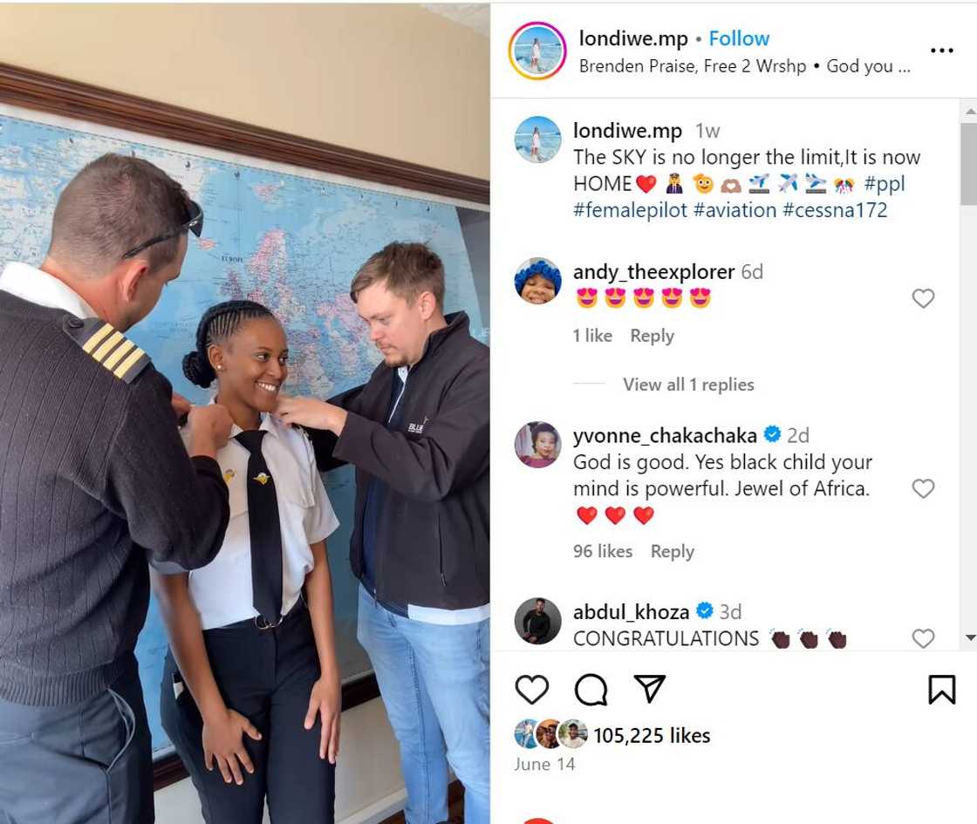The width and height of the screenshot is (977, 824).
Task: Follow the londiwe.mp account
Action: point(739,38)
